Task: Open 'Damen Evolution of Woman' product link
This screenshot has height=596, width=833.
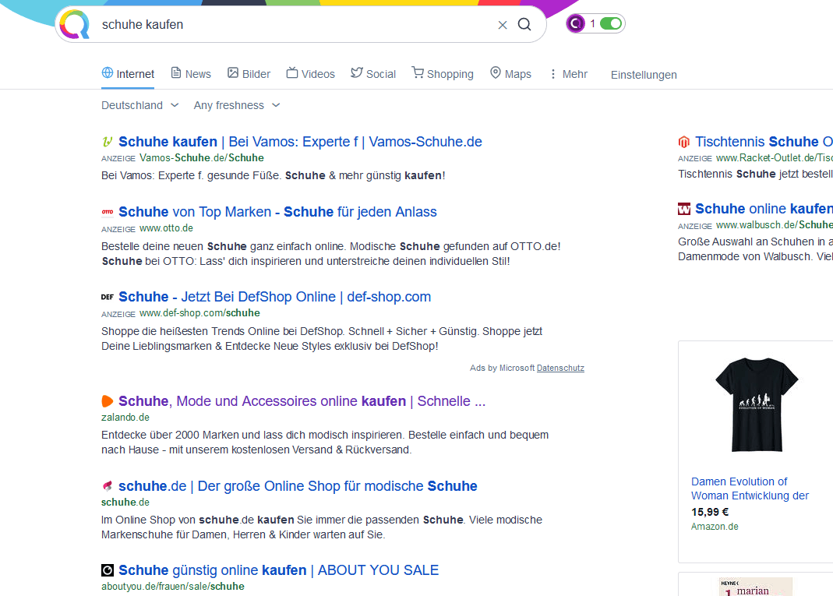Action: pos(750,488)
